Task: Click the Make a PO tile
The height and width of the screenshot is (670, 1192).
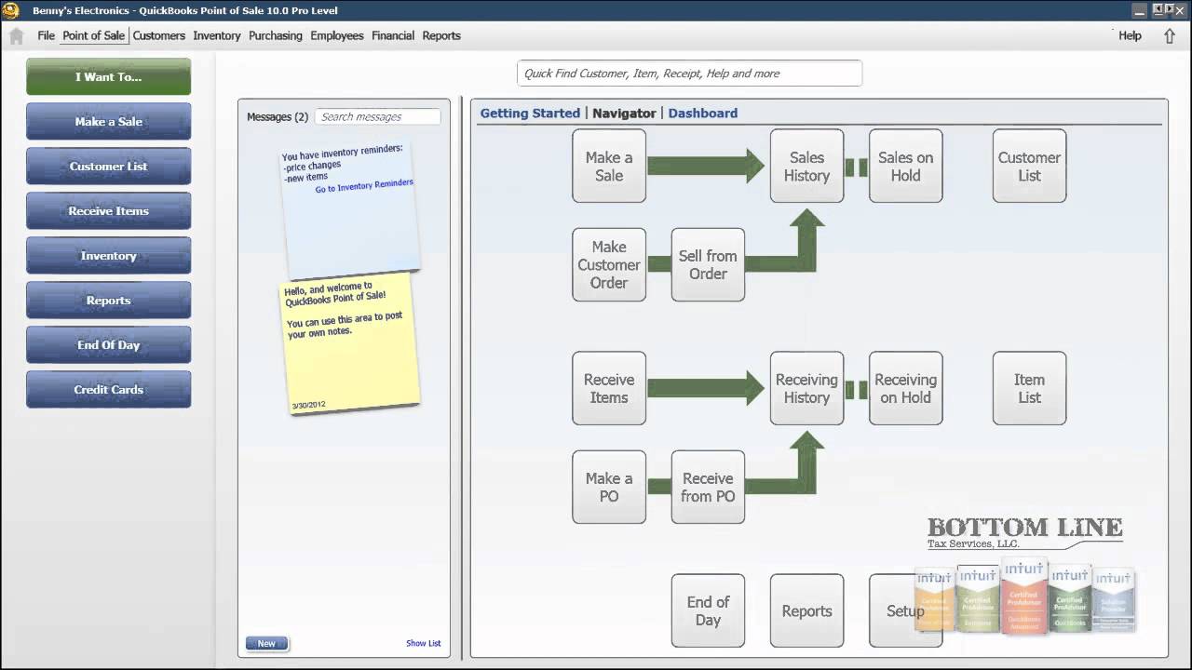Action: 609,487
